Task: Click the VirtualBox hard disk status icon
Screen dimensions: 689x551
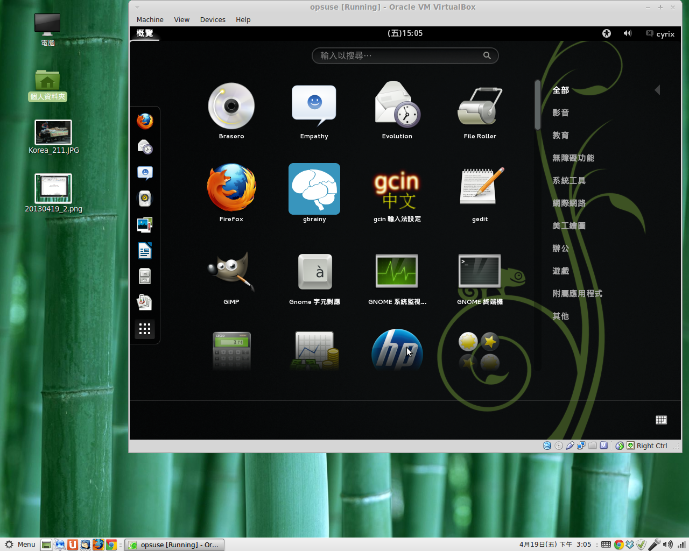Action: pyautogui.click(x=547, y=446)
